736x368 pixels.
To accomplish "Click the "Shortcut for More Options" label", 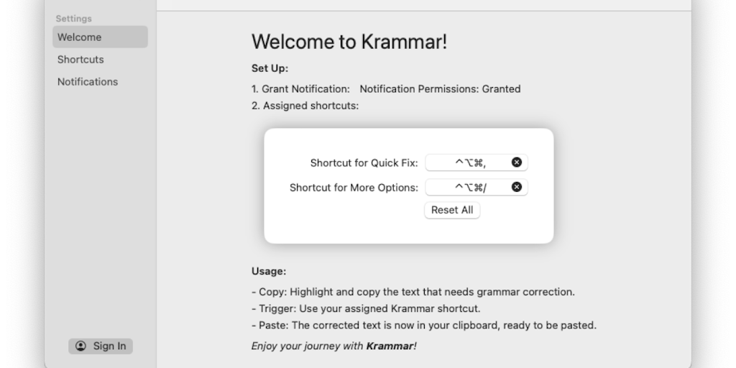I will 354,188.
